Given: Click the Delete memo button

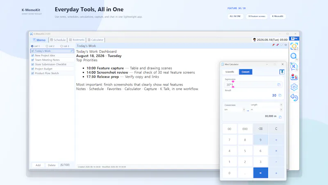Looking at the screenshot, I should (x=52, y=165).
